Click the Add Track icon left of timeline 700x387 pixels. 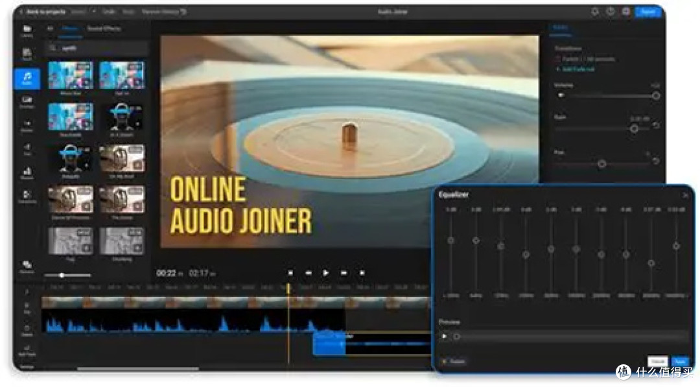coord(27,349)
